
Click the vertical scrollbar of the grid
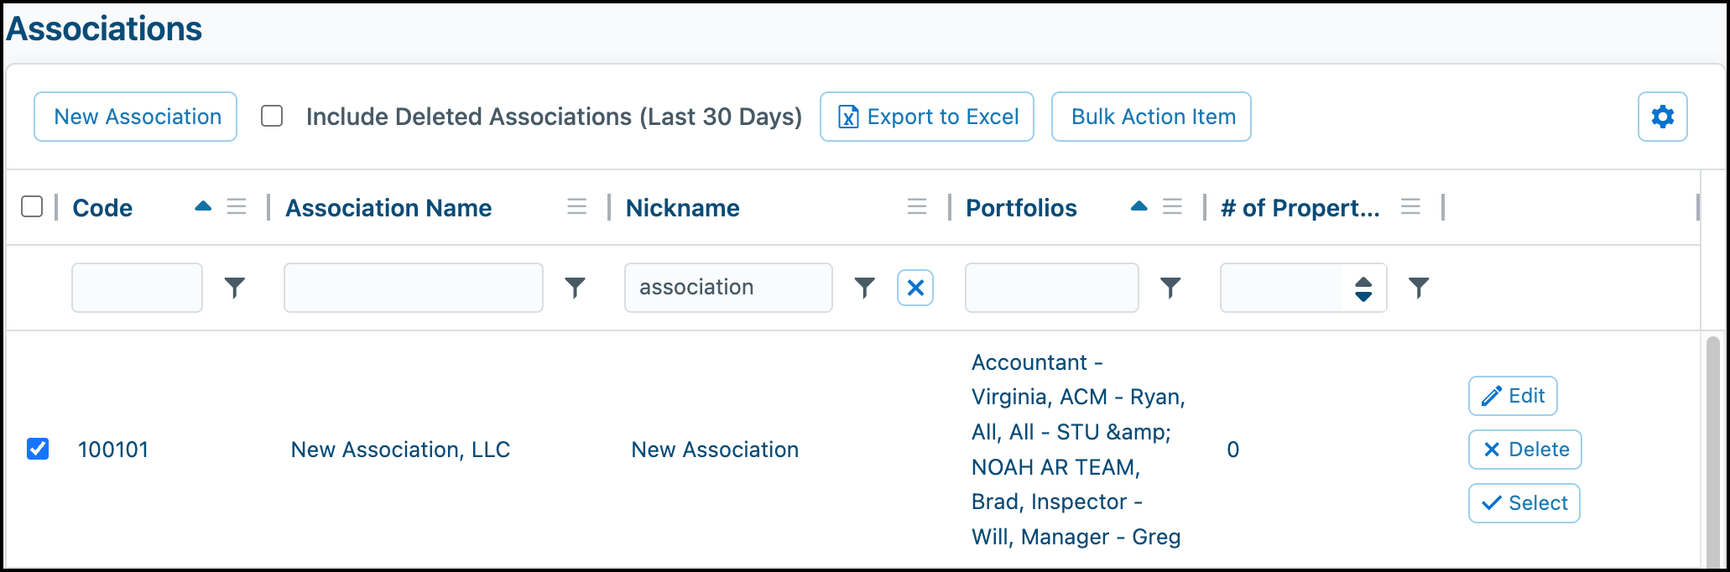point(1712,453)
